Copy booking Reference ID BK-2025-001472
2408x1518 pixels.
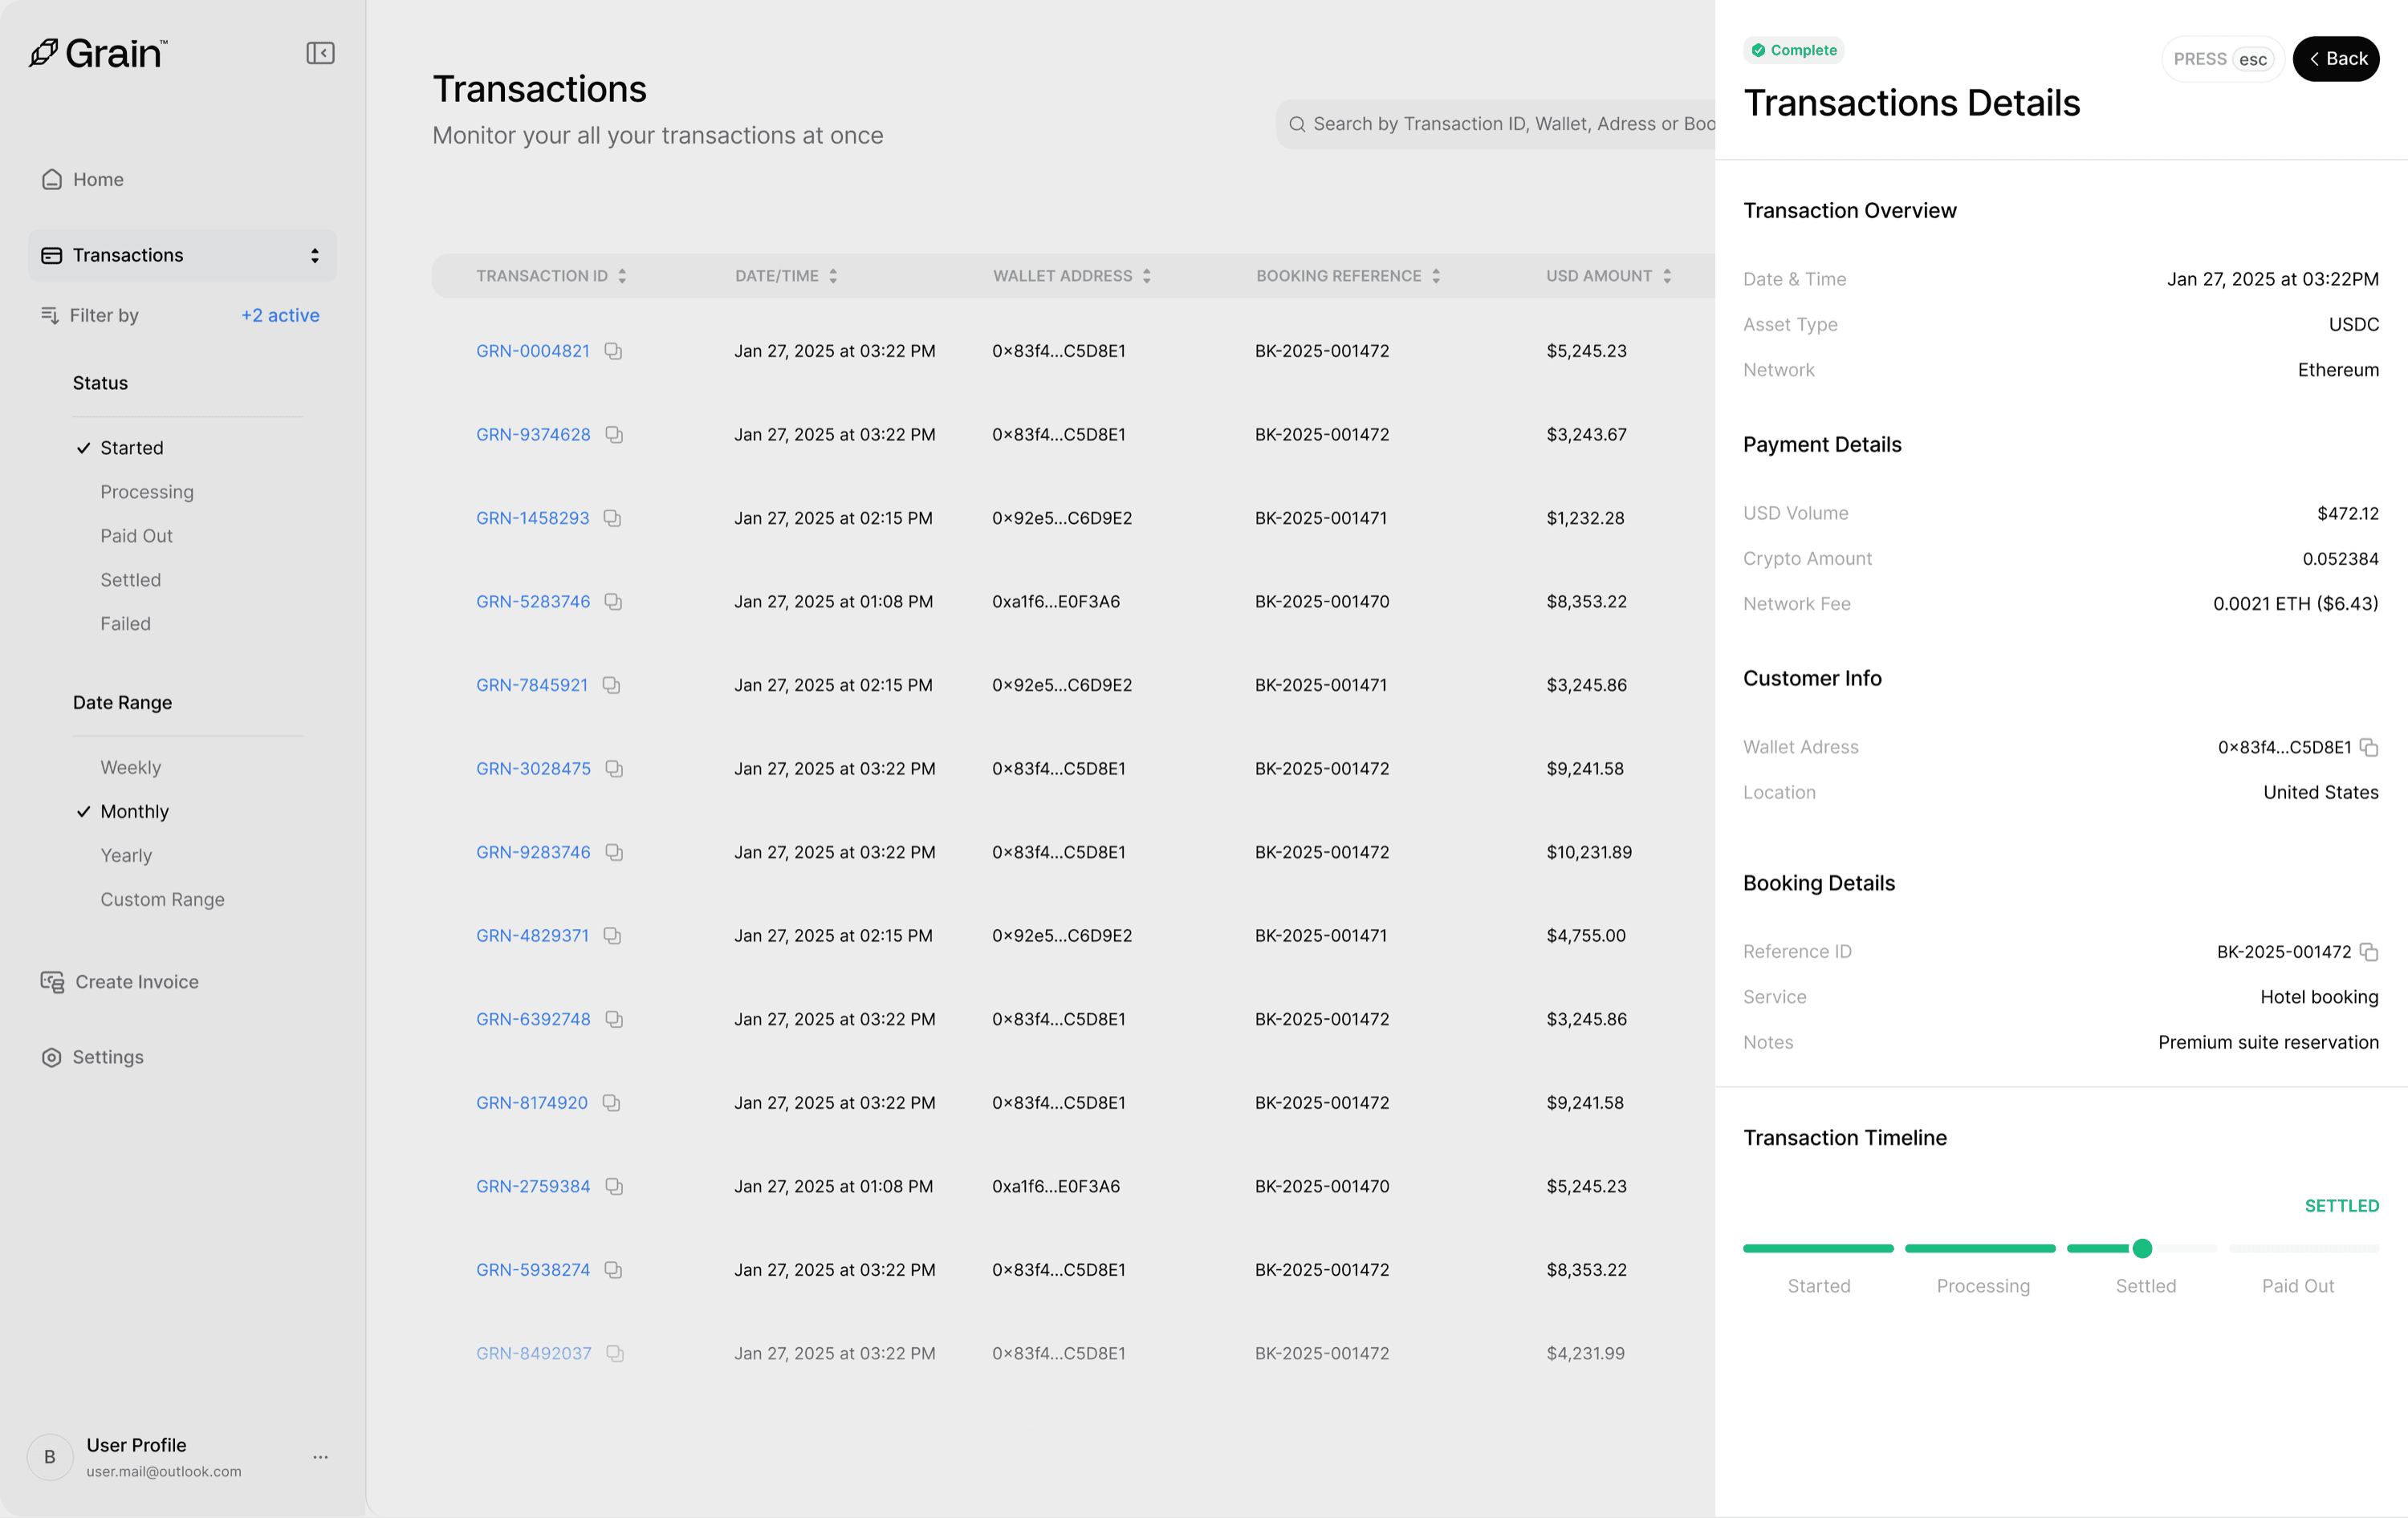pos(2368,952)
